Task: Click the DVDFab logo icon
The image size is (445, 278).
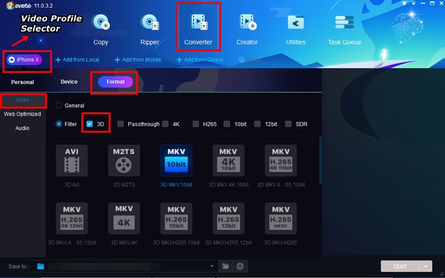Action: (x=10, y=5)
